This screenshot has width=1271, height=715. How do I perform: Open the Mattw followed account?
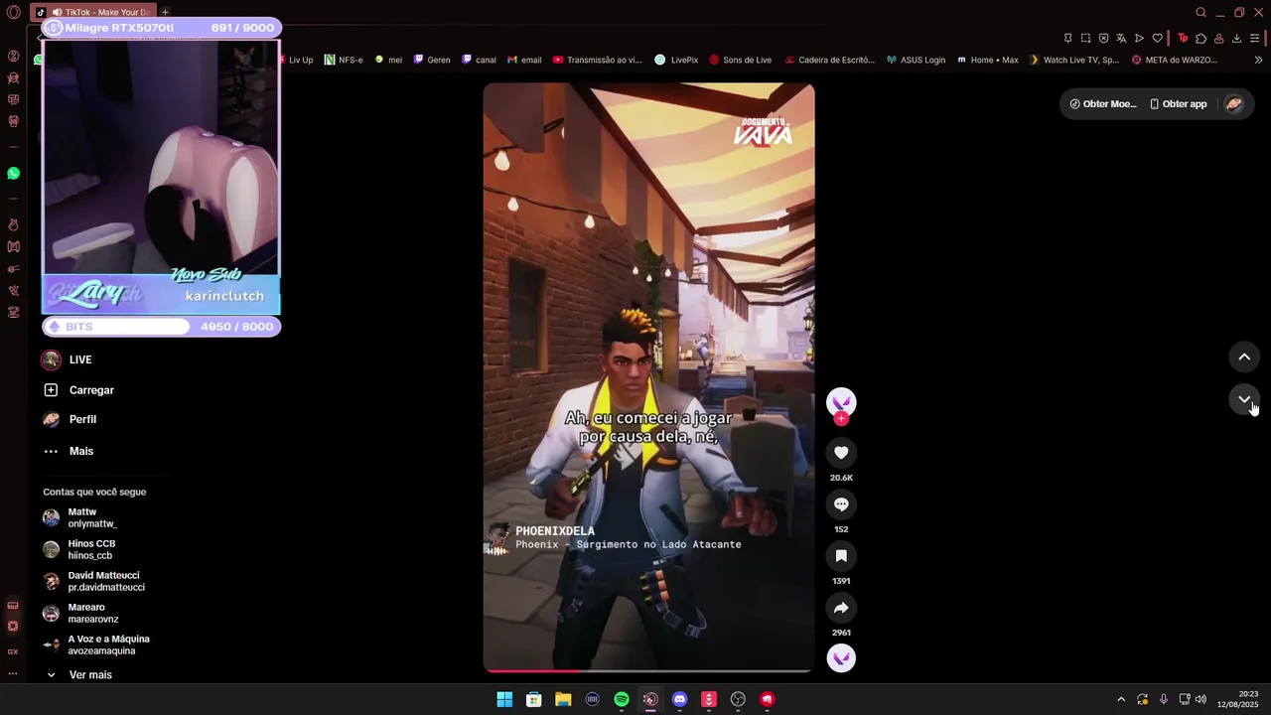(82, 517)
